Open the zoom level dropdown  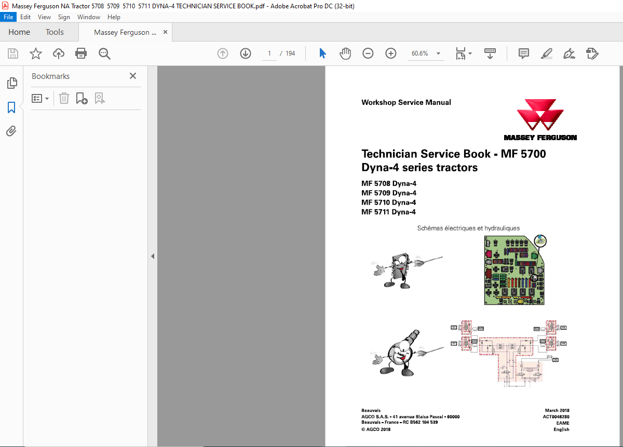click(x=438, y=53)
